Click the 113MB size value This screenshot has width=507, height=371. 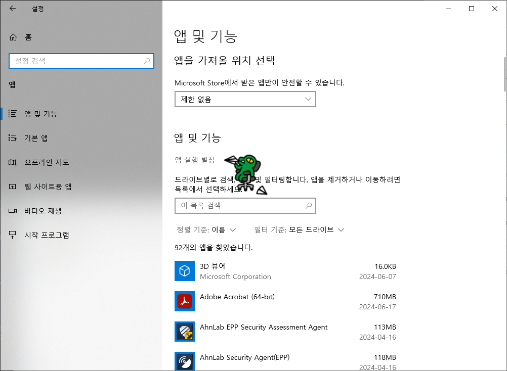(385, 327)
